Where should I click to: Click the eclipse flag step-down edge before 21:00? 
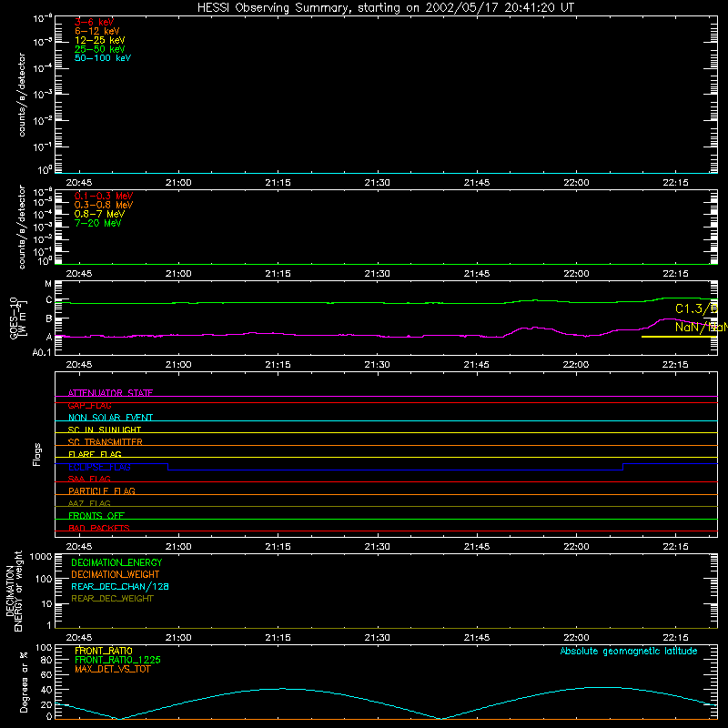168,467
